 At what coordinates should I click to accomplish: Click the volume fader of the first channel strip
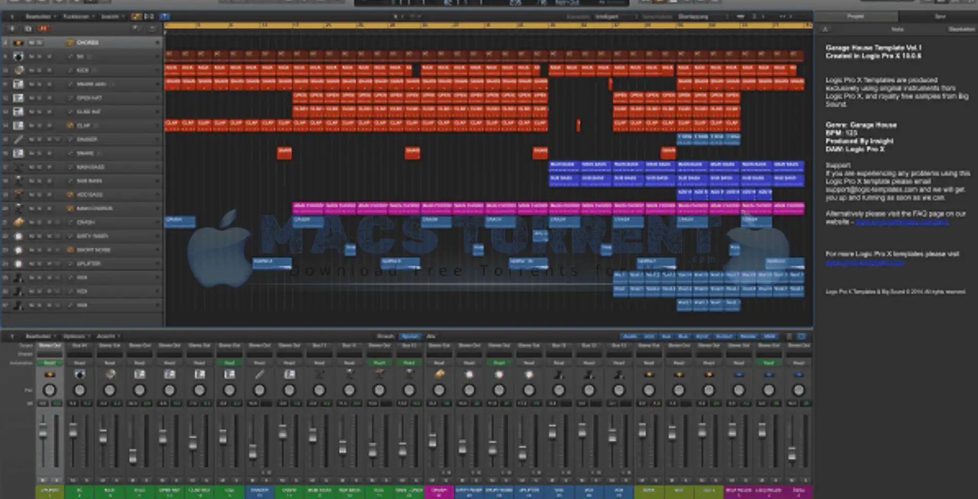(44, 432)
